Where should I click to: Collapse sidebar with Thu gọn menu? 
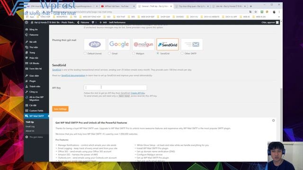pos(34,137)
